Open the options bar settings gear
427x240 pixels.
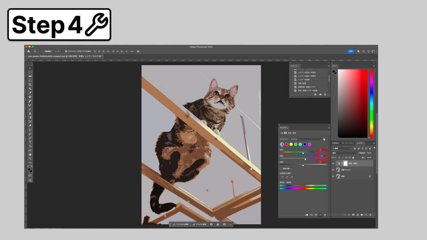138,51
